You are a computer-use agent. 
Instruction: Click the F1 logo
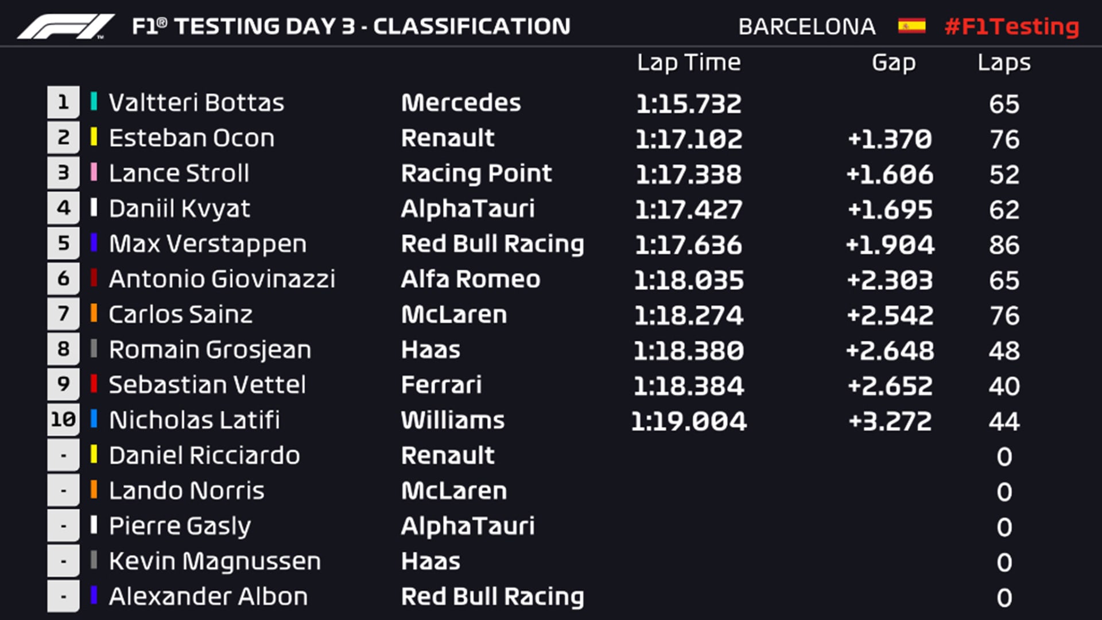65,26
